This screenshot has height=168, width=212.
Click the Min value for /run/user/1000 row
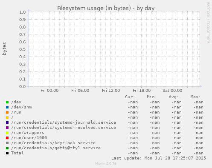click(x=155, y=138)
